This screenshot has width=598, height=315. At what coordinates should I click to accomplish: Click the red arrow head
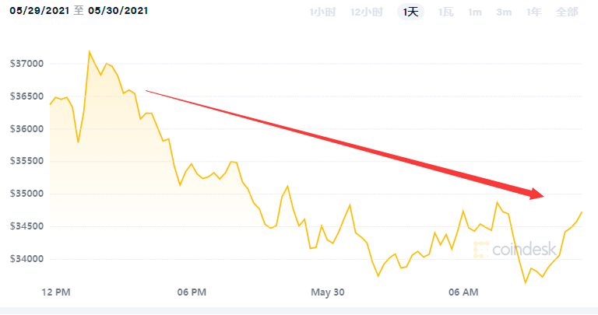coord(536,193)
